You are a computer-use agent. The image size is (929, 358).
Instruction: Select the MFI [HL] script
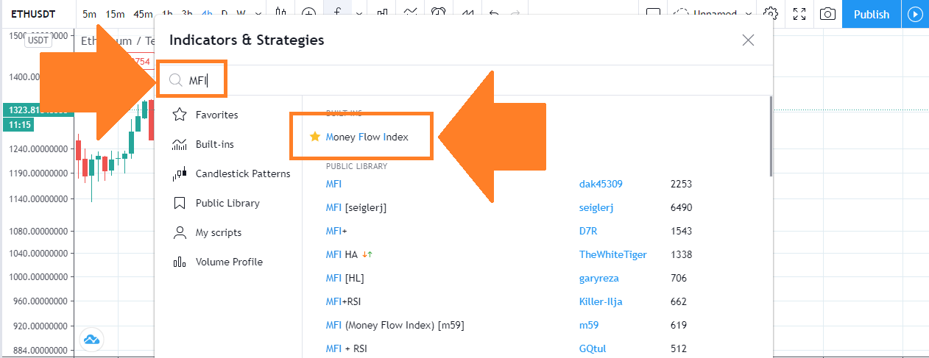345,278
